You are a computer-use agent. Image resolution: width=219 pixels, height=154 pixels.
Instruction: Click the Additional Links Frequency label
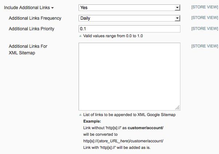coord(35,18)
